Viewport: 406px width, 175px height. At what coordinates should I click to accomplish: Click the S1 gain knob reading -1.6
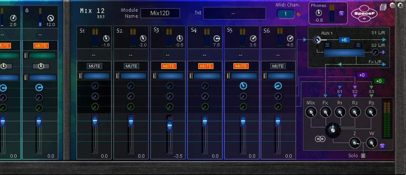click(x=106, y=39)
